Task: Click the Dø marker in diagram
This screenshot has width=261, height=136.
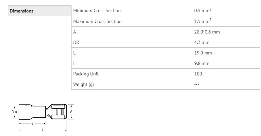Action: click(14, 112)
